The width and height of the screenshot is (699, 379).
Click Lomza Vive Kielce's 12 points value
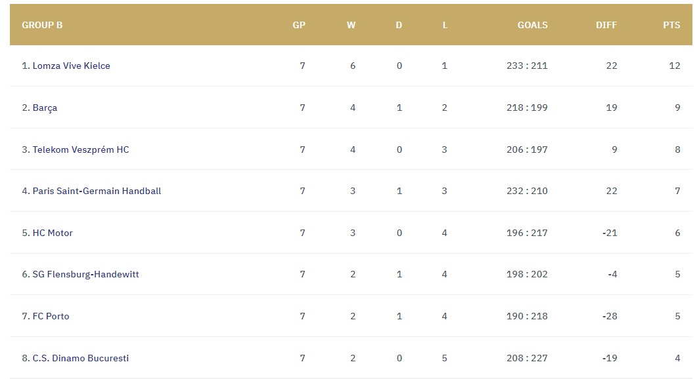coord(675,66)
